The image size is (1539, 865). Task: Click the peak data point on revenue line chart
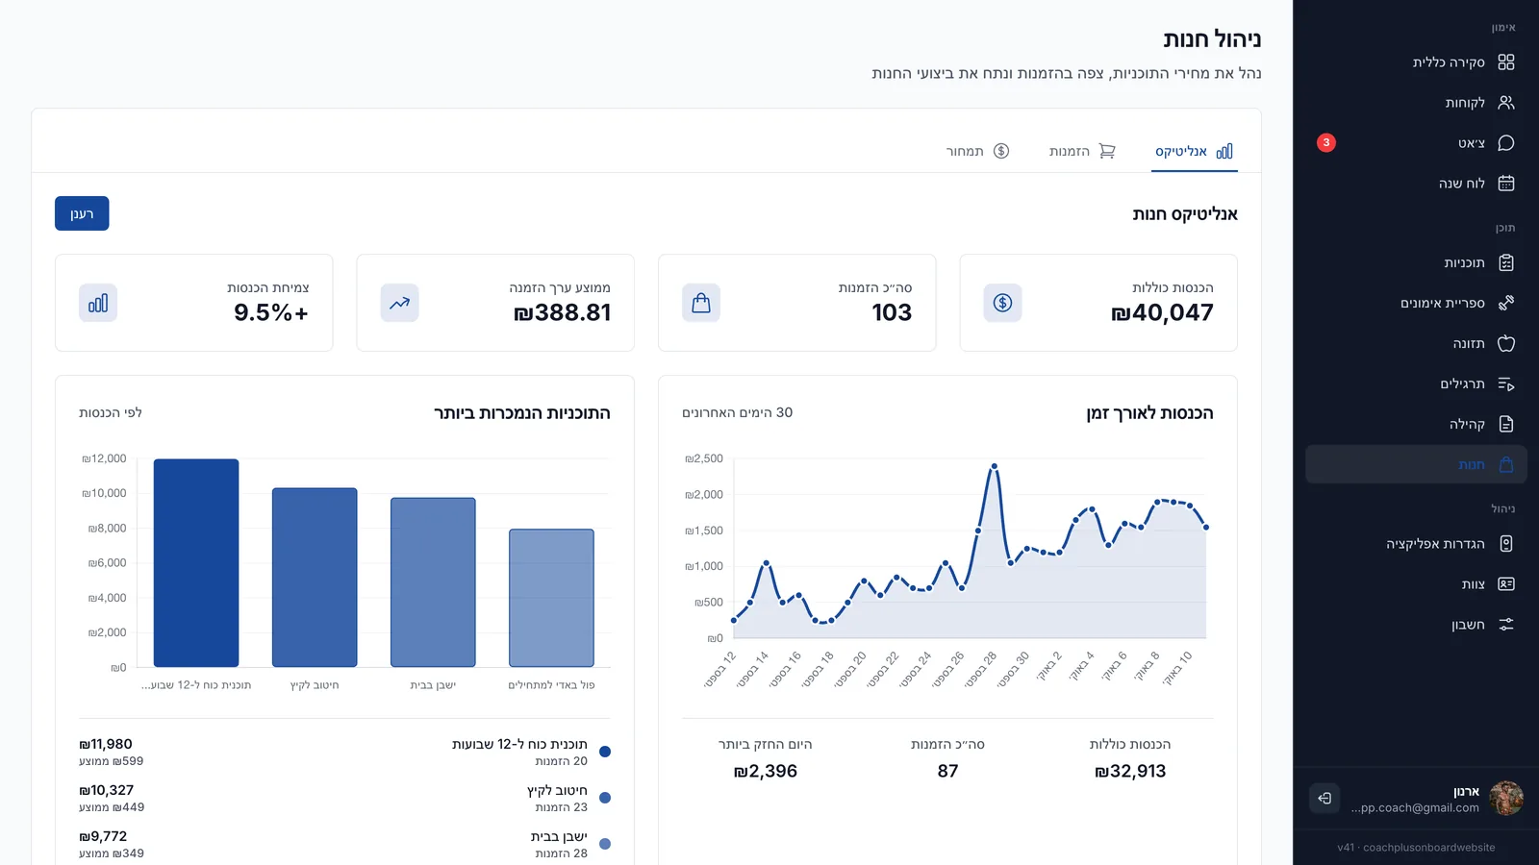(994, 466)
